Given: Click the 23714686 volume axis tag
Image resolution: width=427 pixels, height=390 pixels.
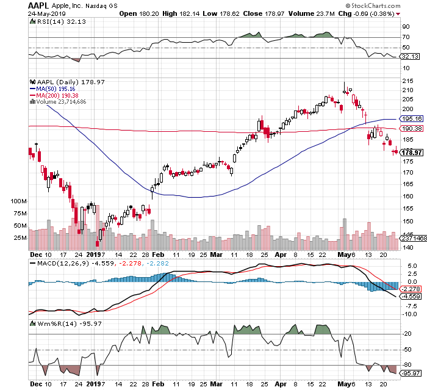Looking at the screenshot, I should coord(414,238).
